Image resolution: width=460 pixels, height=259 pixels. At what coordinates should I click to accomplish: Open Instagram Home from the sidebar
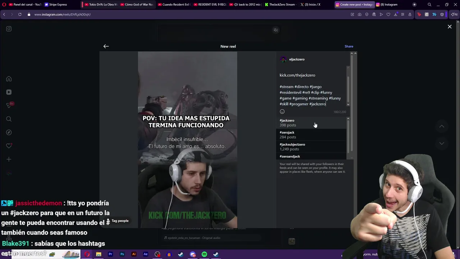pyautogui.click(x=9, y=79)
